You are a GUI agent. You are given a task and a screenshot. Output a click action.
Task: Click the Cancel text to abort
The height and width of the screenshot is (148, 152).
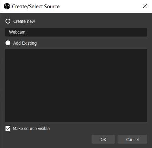point(132,140)
